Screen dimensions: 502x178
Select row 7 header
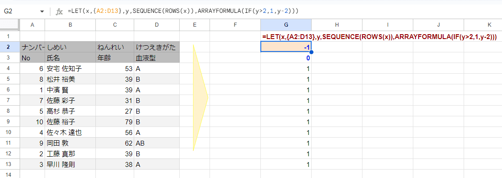coord(10,100)
